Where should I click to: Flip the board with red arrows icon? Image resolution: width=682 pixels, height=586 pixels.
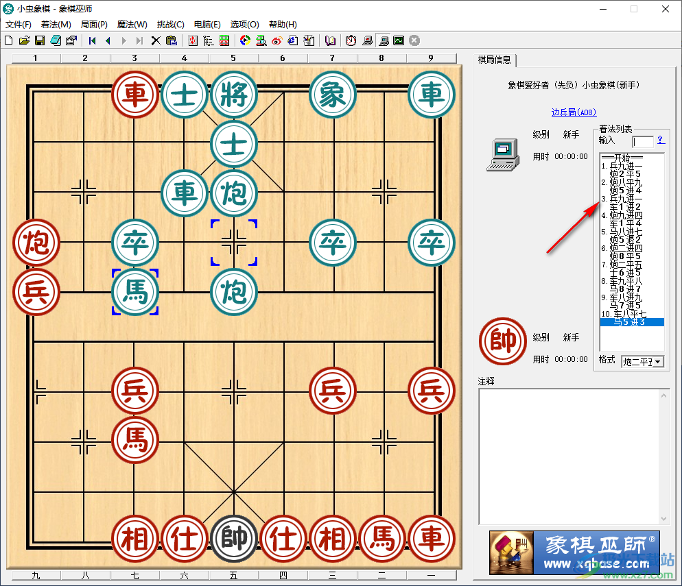193,41
